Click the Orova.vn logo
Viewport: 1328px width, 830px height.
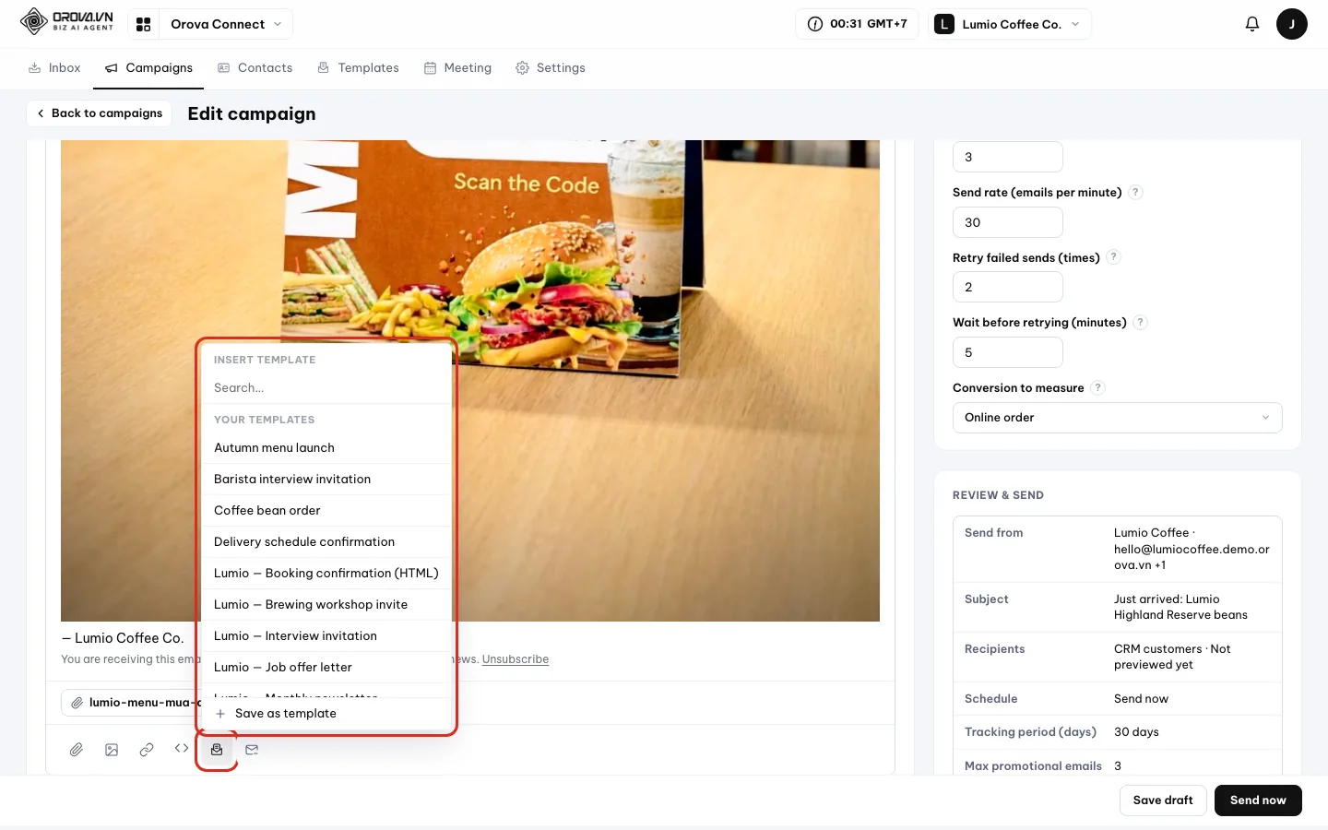pyautogui.click(x=67, y=21)
